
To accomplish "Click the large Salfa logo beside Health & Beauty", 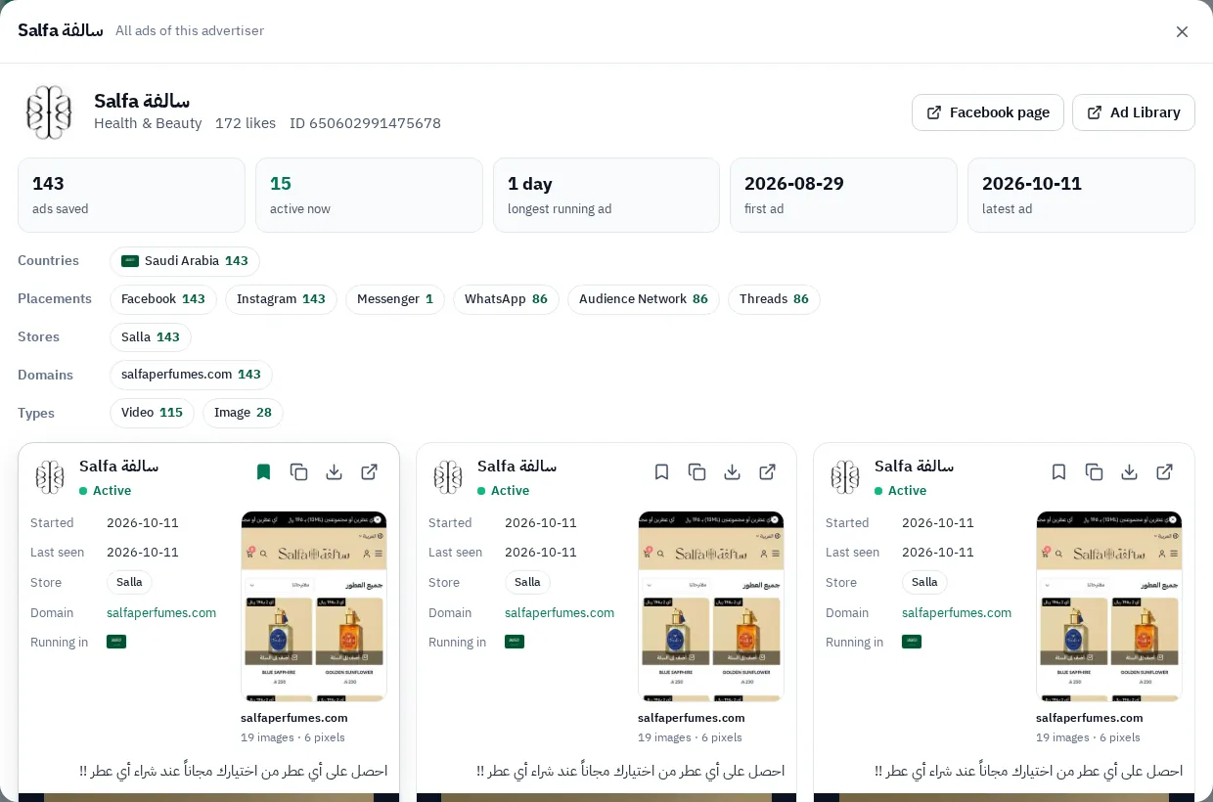I will 49,112.
